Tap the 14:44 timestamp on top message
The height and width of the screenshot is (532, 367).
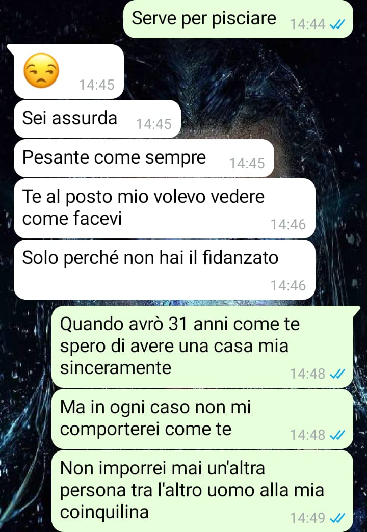click(x=307, y=24)
